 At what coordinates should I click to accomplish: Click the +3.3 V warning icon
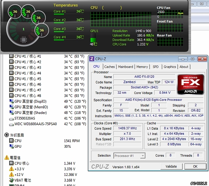(11, 169)
